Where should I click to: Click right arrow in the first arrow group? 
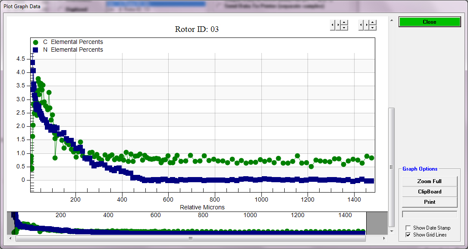pyautogui.click(x=338, y=25)
